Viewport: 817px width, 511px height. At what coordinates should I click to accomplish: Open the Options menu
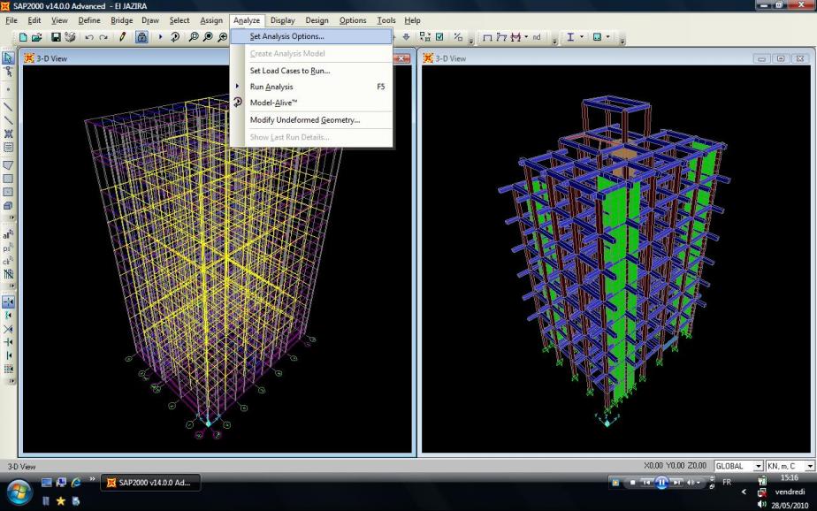(x=353, y=20)
